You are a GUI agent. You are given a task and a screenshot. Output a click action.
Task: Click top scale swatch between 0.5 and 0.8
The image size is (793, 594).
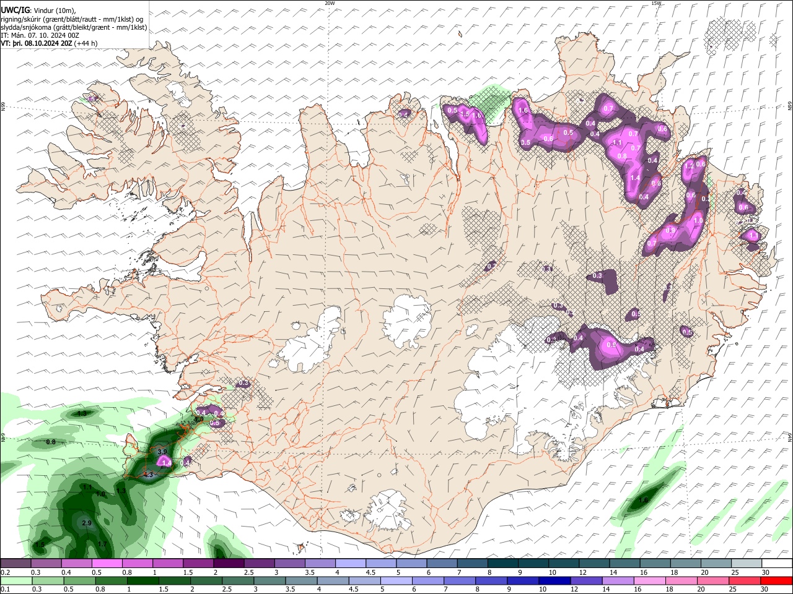(107, 564)
